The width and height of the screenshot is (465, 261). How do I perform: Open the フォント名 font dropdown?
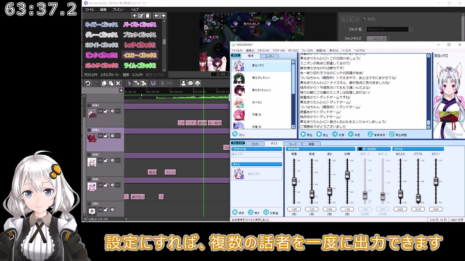[x=411, y=29]
